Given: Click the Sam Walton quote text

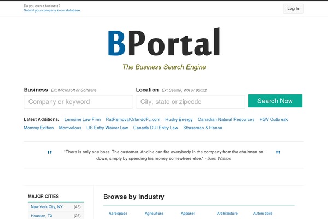Looking at the screenshot, I should coord(164,155).
